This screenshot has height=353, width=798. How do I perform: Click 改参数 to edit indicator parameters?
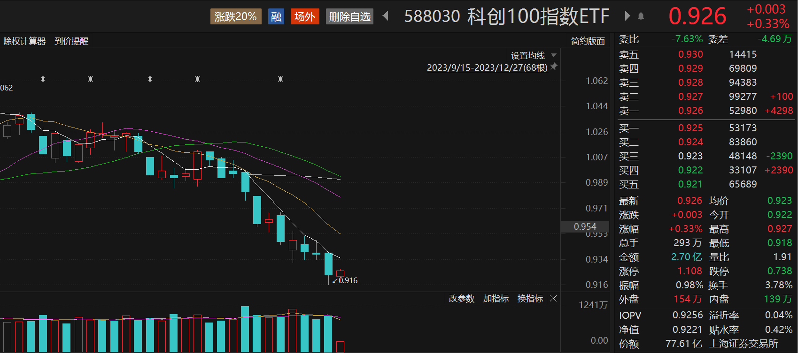[461, 299]
